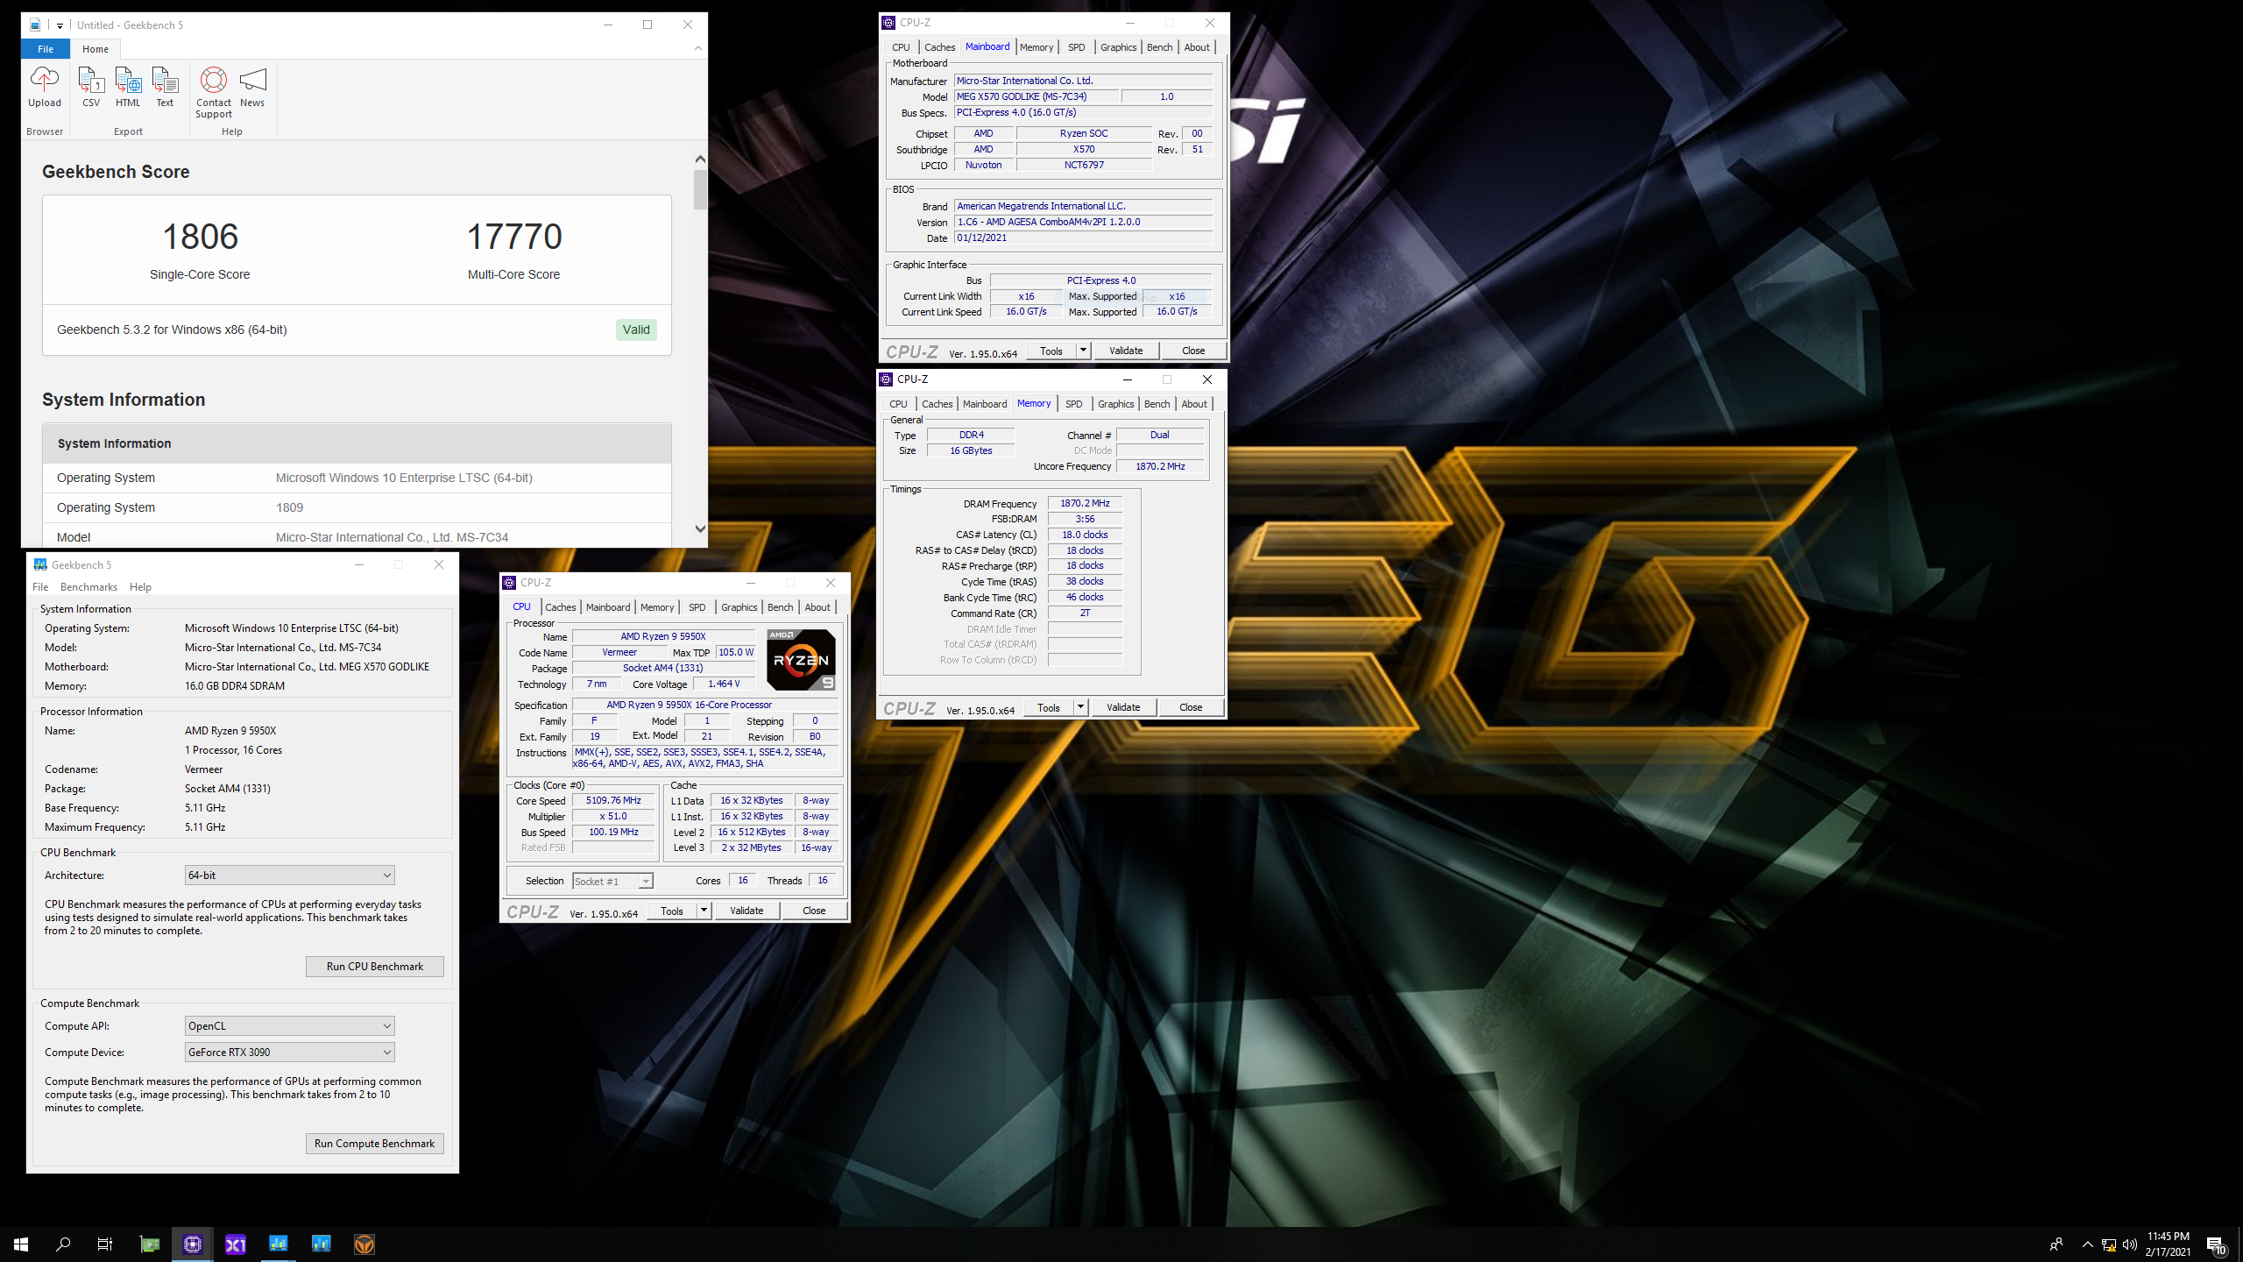This screenshot has width=2243, height=1262.
Task: Open the Architecture 64-bit dropdown
Action: click(x=289, y=876)
